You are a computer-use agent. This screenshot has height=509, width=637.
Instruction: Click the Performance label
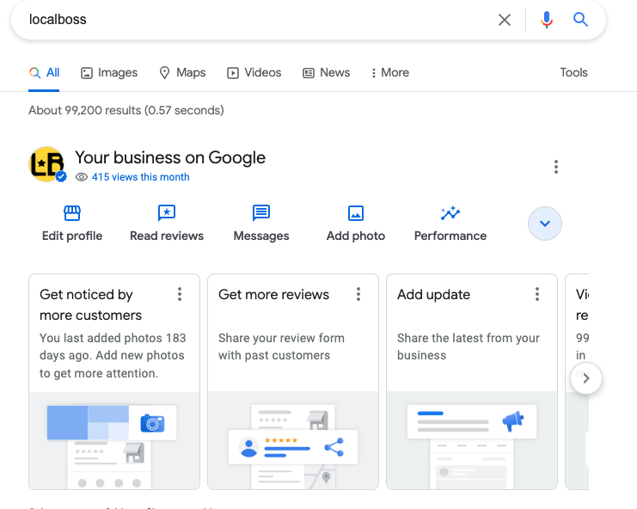[x=450, y=236]
